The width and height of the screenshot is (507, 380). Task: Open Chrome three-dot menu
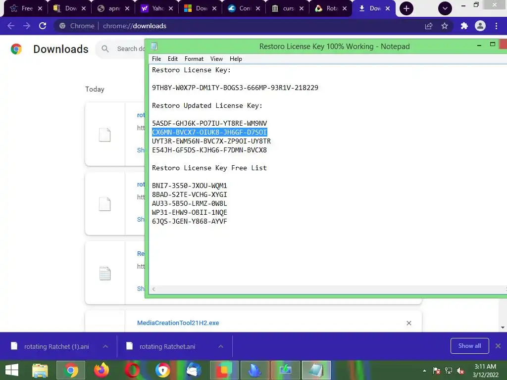(496, 26)
